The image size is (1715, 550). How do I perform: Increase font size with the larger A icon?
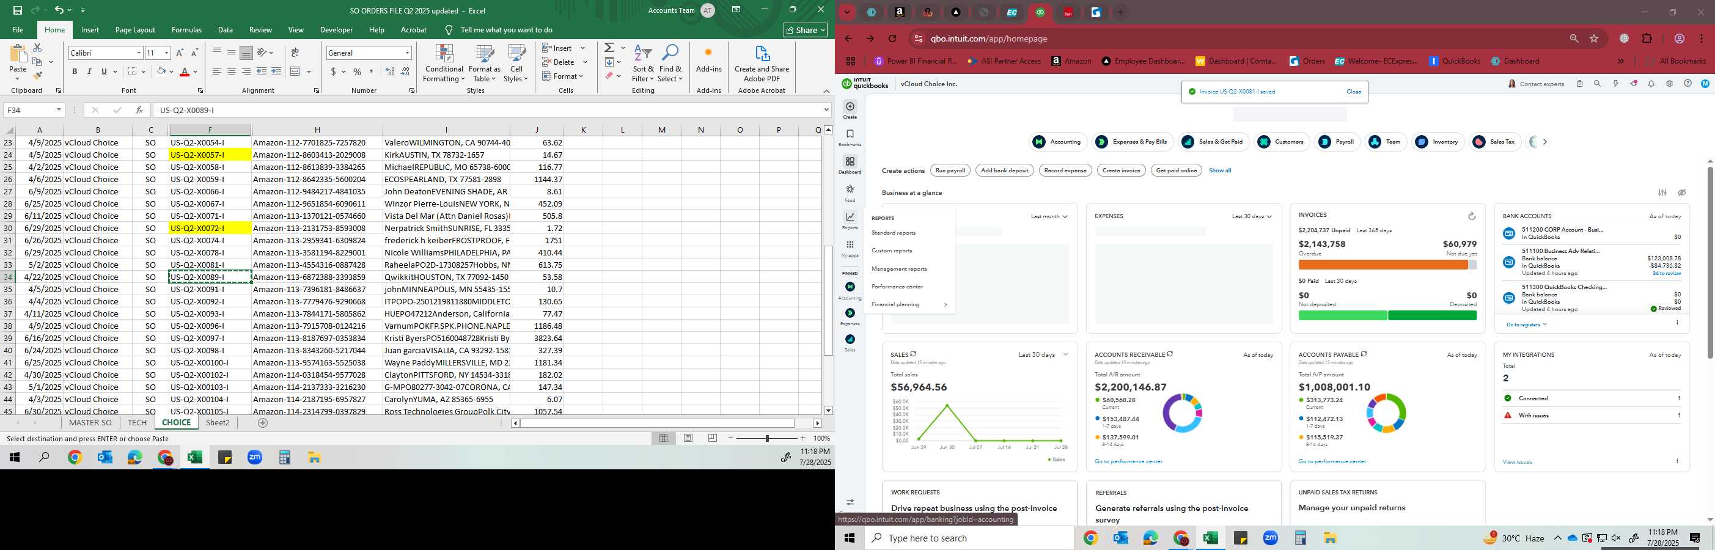tap(180, 53)
